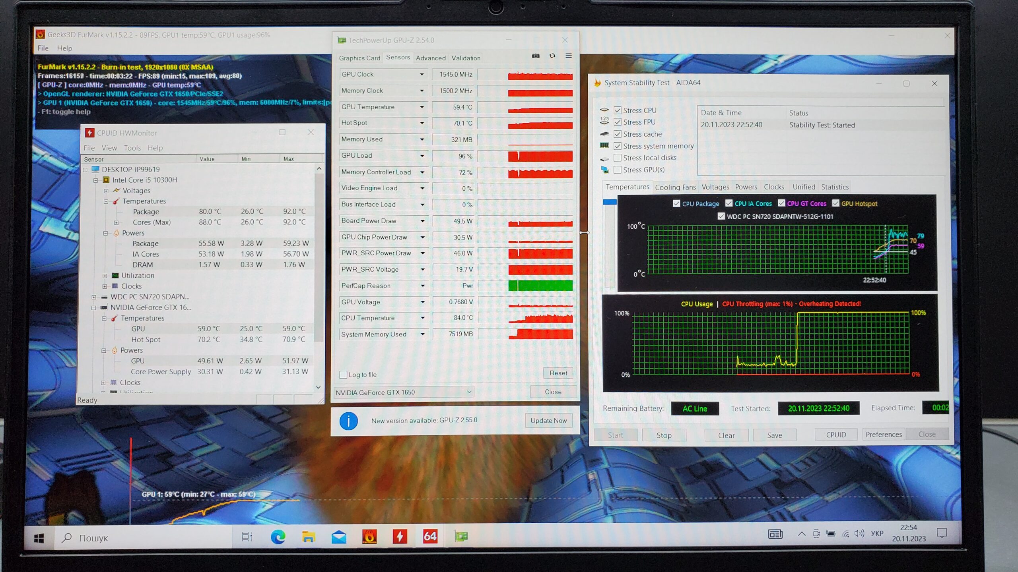Switch to the Cooling Fans tab

675,187
